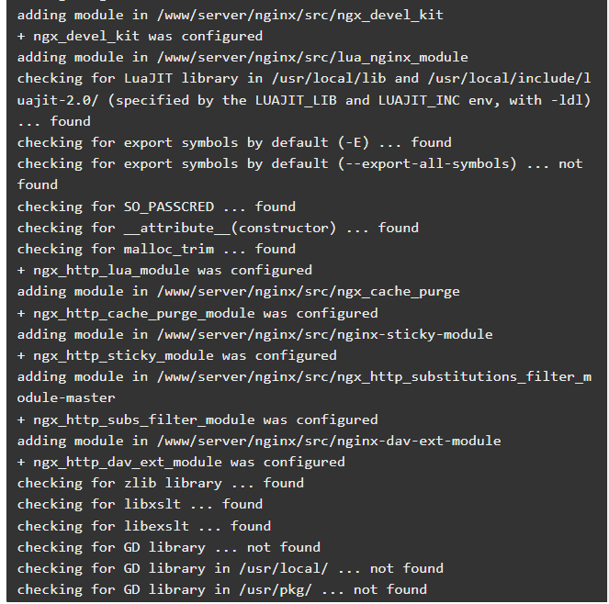Click '+ ngx_http_cache_purge_module was configured' line
Image resolution: width=609 pixels, height=604 pixels.
point(197,313)
